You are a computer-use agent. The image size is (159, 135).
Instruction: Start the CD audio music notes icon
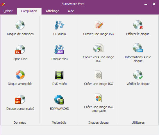59,25
